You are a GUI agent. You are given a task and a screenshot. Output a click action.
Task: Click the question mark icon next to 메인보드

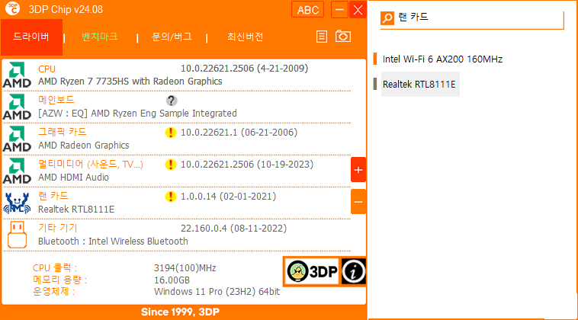(172, 101)
